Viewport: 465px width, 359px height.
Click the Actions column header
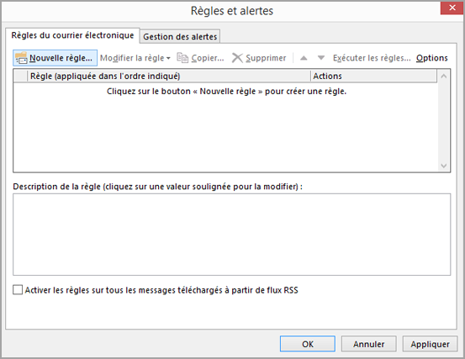point(373,77)
